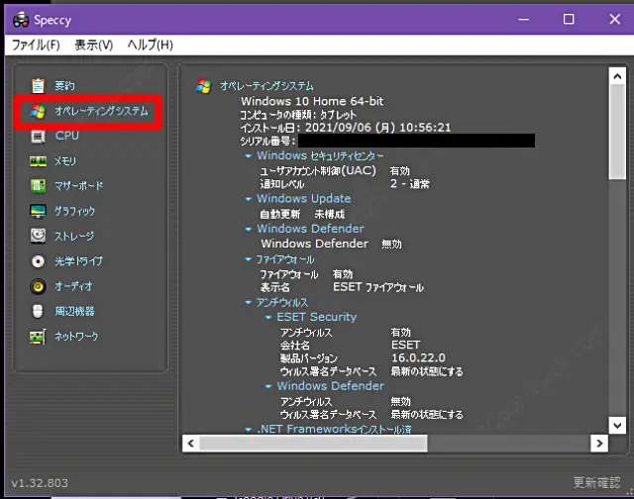Open the オーディオ section label
The image size is (634, 499).
[73, 286]
